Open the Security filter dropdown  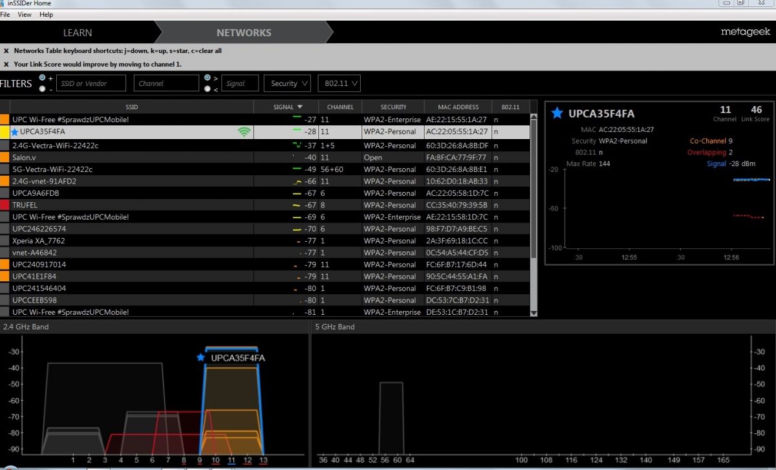click(287, 83)
